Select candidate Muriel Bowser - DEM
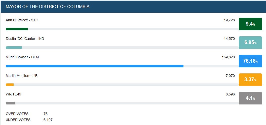266x125 pixels. click(x=22, y=57)
